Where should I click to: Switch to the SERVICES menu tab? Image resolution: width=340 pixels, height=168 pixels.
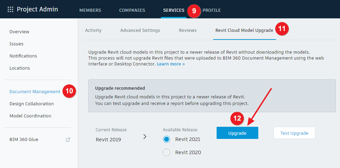pyautogui.click(x=174, y=10)
